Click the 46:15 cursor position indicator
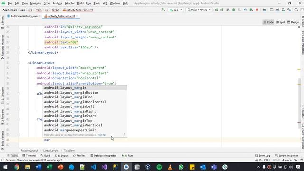Viewport: 304px width, 171px height. coord(258,160)
